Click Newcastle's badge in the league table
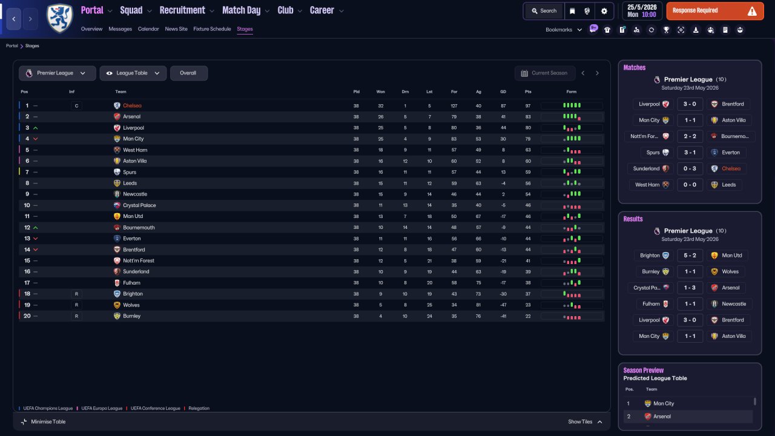Image resolution: width=775 pixels, height=436 pixels. (x=117, y=194)
